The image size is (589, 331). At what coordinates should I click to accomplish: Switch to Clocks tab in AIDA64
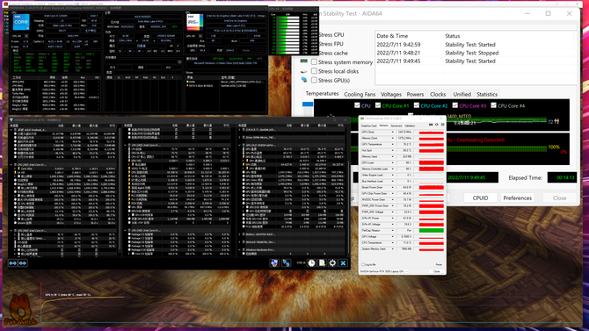pos(438,94)
